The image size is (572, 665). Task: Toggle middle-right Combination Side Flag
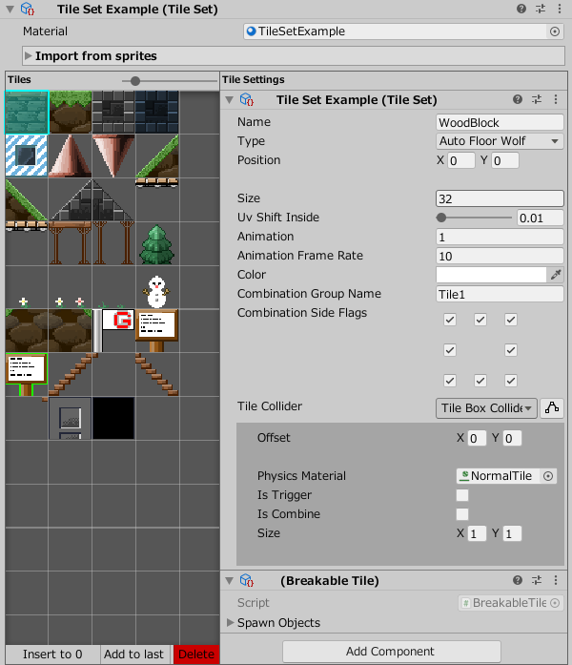511,350
